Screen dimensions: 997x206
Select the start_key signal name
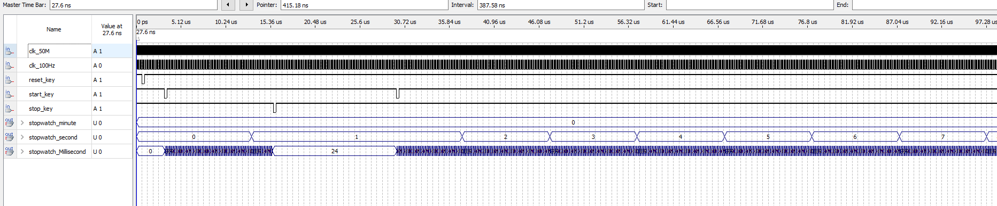point(41,94)
